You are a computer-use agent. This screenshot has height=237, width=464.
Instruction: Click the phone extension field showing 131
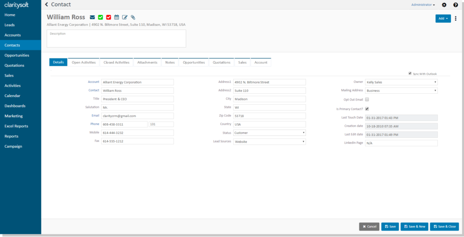coord(161,124)
